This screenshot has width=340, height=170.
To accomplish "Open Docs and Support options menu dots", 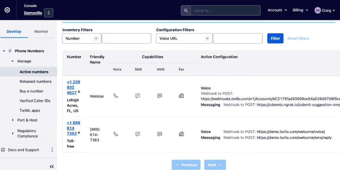I will pyautogui.click(x=52, y=150).
